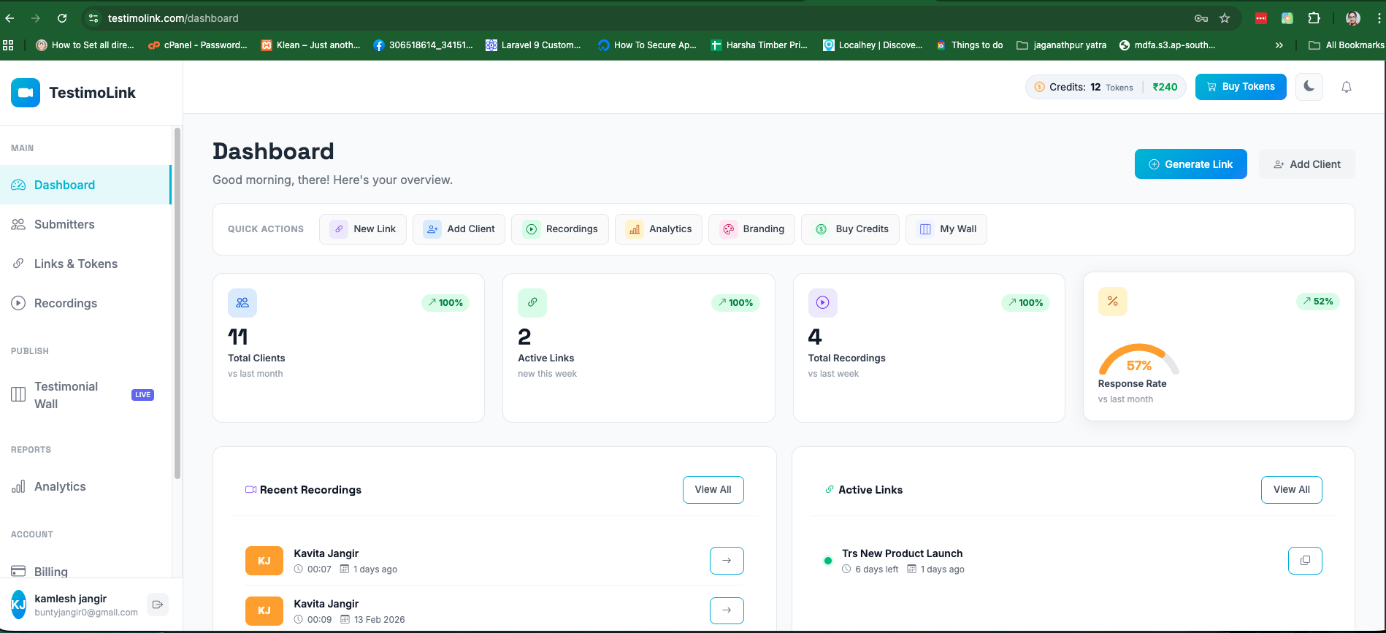Click the browser address bar URL
The height and width of the screenshot is (633, 1386).
pos(173,18)
